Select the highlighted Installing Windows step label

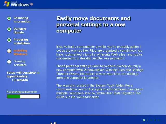[20, 52]
